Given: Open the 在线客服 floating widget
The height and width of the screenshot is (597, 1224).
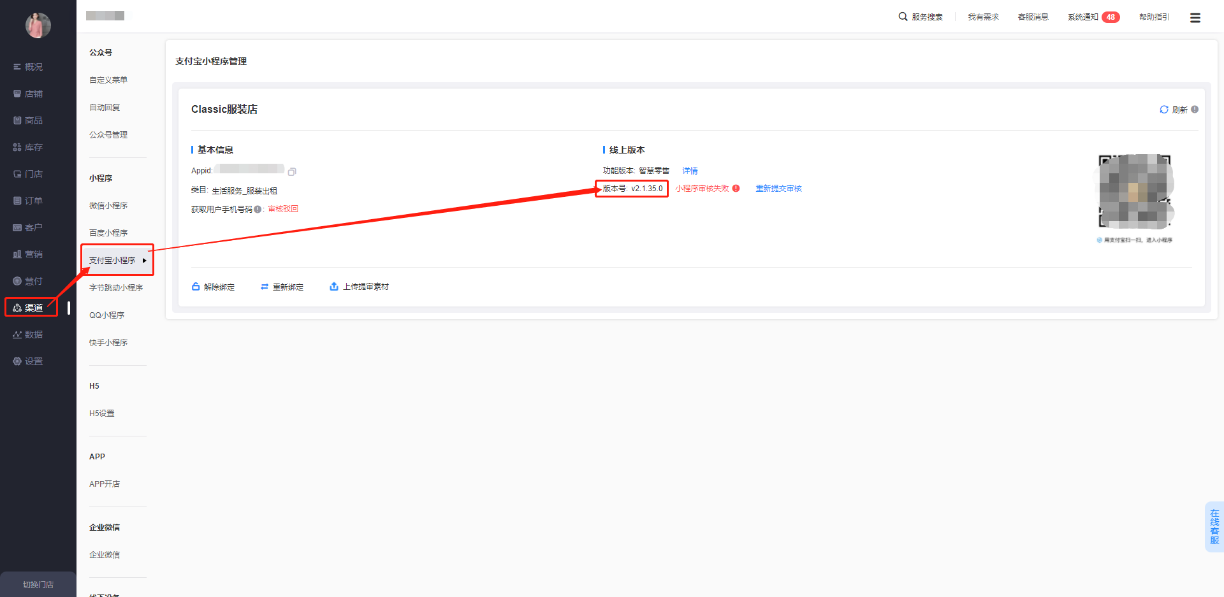Looking at the screenshot, I should (1214, 527).
